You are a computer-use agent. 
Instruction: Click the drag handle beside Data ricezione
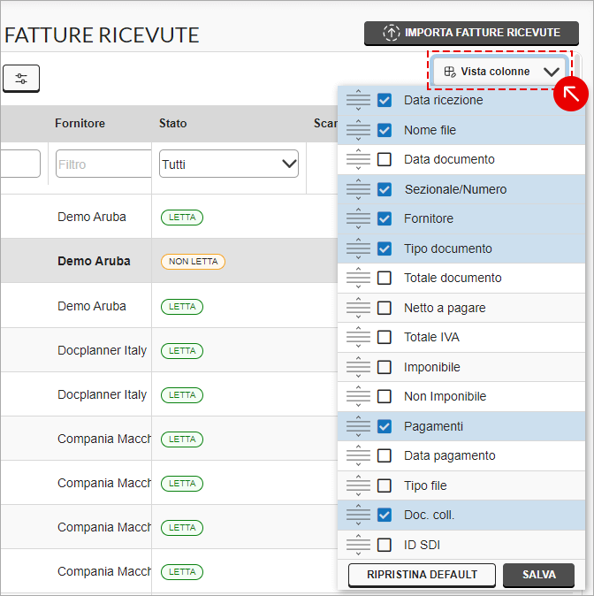[x=358, y=101]
